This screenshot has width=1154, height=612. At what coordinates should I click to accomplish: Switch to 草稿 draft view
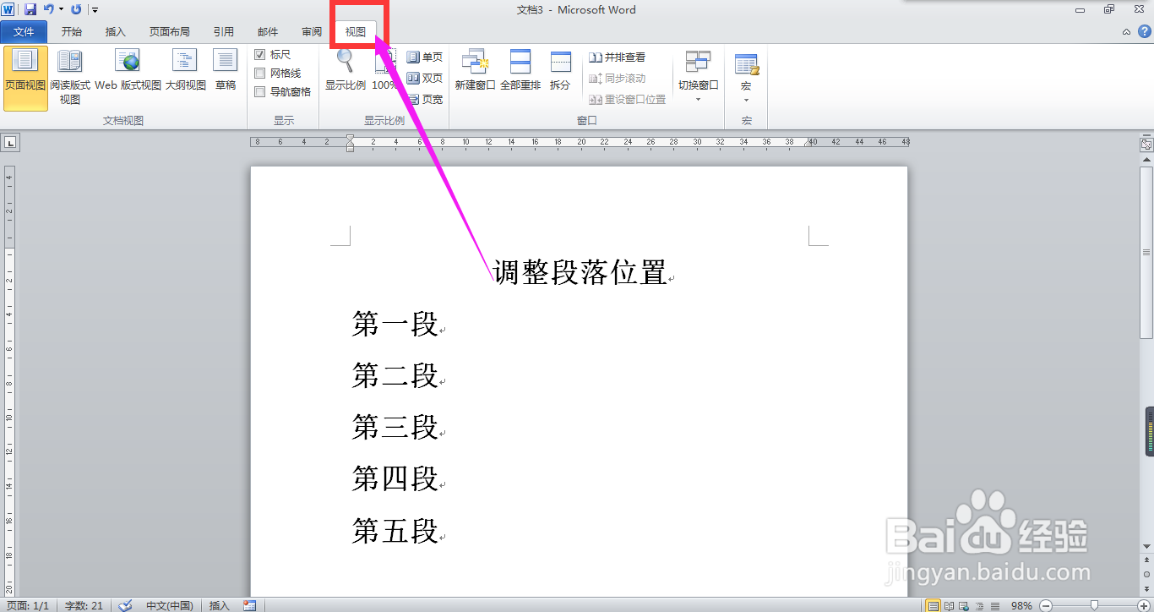225,72
